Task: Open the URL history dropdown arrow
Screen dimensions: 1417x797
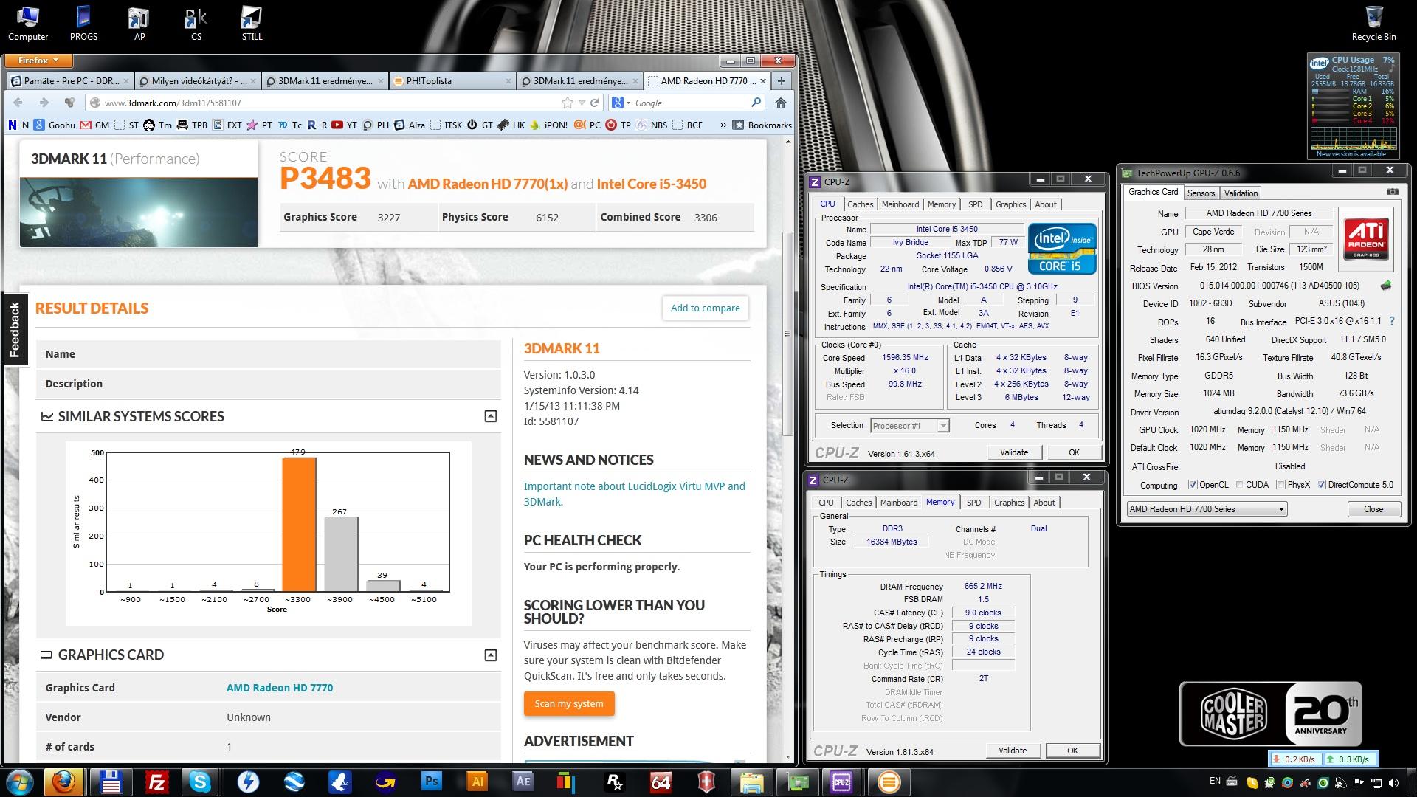Action: 582,103
